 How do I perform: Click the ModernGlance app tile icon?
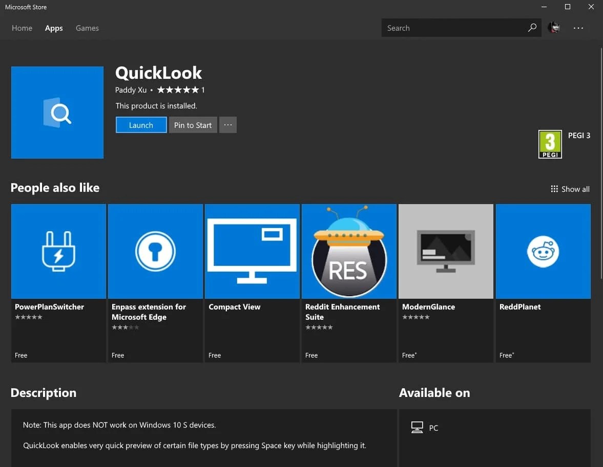[445, 251]
